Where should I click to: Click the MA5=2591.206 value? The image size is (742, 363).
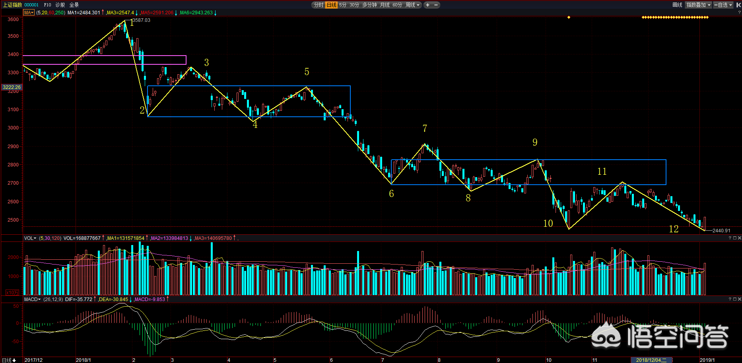(x=157, y=13)
